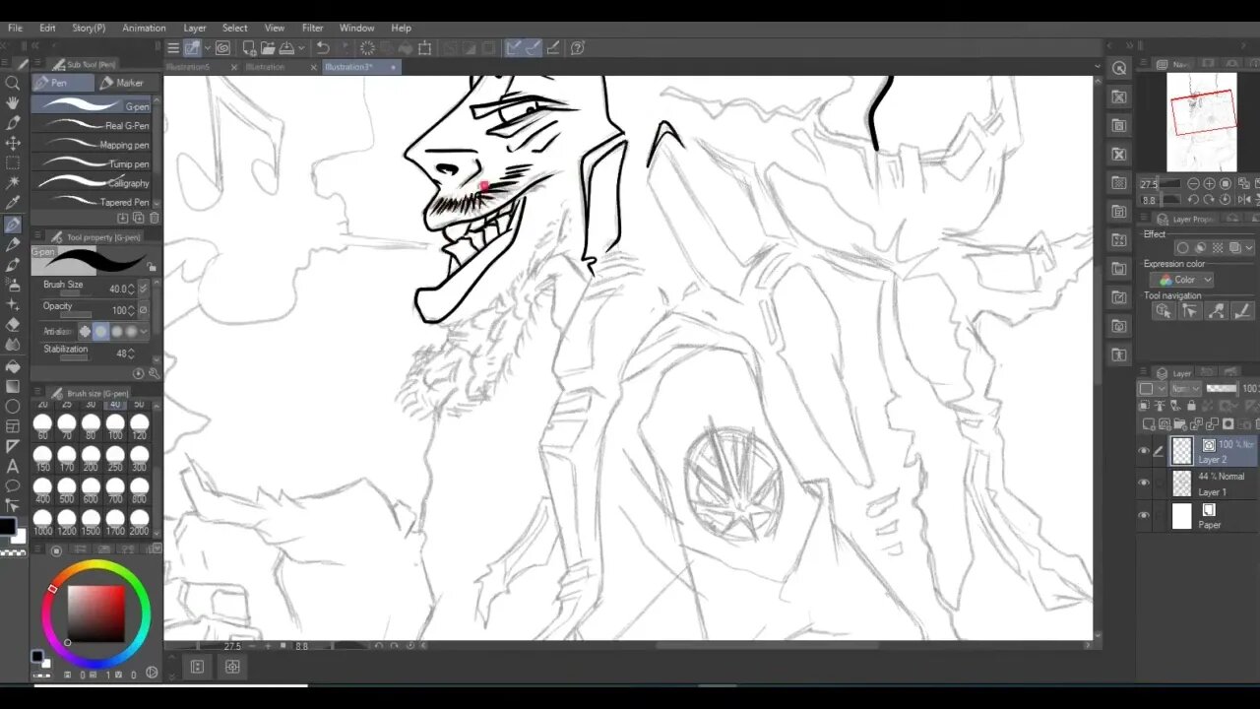Open the tool property wrench settings icon

(154, 374)
